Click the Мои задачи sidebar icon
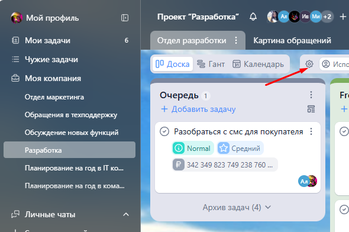 (15, 40)
